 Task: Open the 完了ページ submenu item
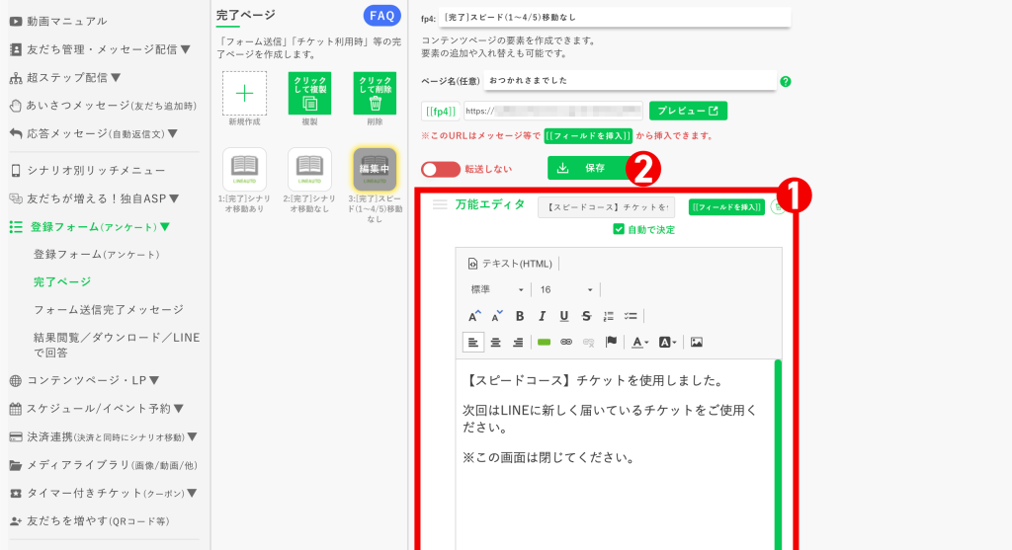tap(62, 281)
